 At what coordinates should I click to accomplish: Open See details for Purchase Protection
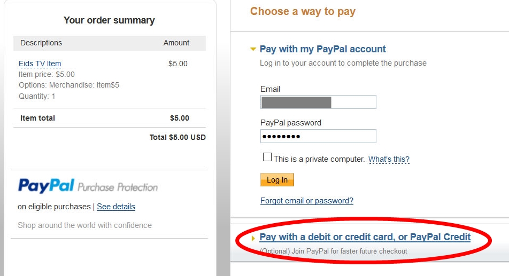pos(116,207)
